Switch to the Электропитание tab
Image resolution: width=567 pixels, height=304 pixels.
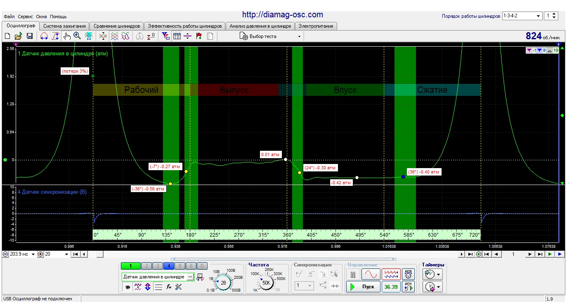(316, 26)
